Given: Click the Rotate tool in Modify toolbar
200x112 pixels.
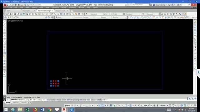Looking at the screenshot, I should tap(195, 39).
